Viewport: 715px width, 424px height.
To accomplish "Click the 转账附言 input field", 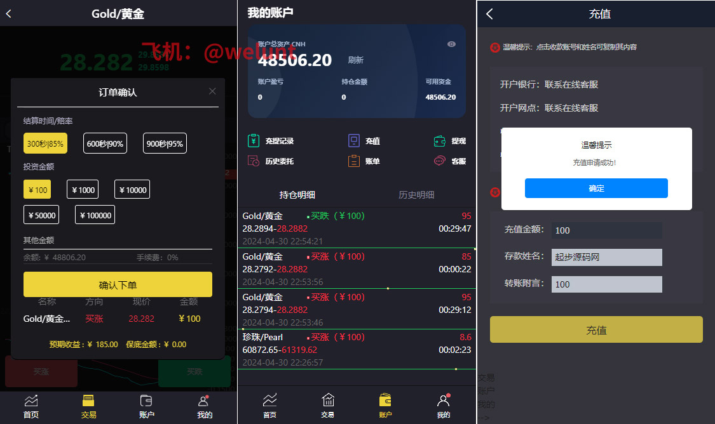I will point(606,284).
